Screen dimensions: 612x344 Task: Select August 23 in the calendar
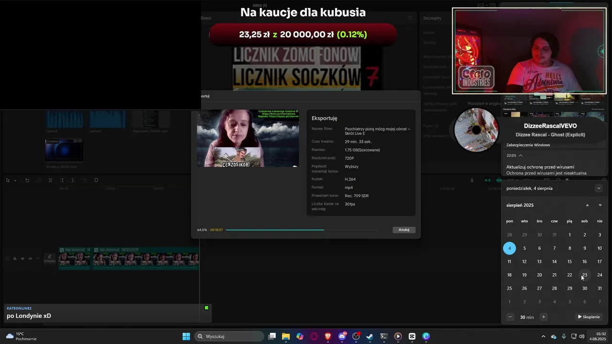pos(584,275)
